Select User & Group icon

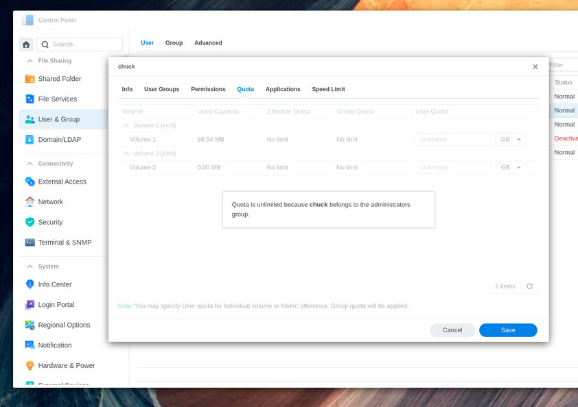click(30, 119)
